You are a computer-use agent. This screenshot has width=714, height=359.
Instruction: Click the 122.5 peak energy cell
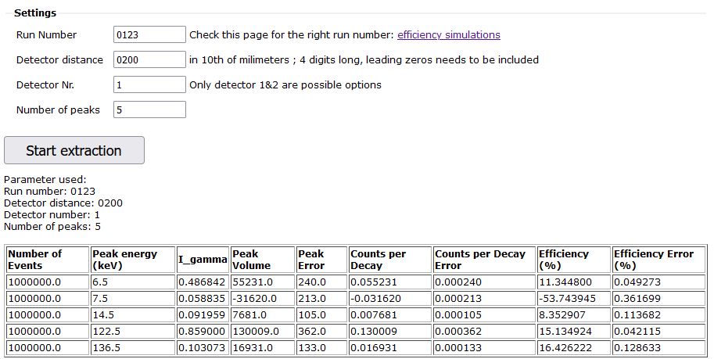(131, 331)
